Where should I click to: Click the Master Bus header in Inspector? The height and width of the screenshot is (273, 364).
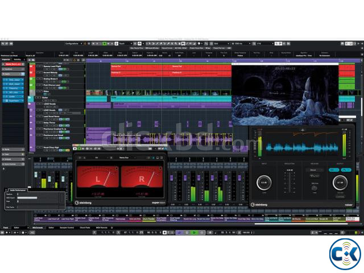click(13, 64)
